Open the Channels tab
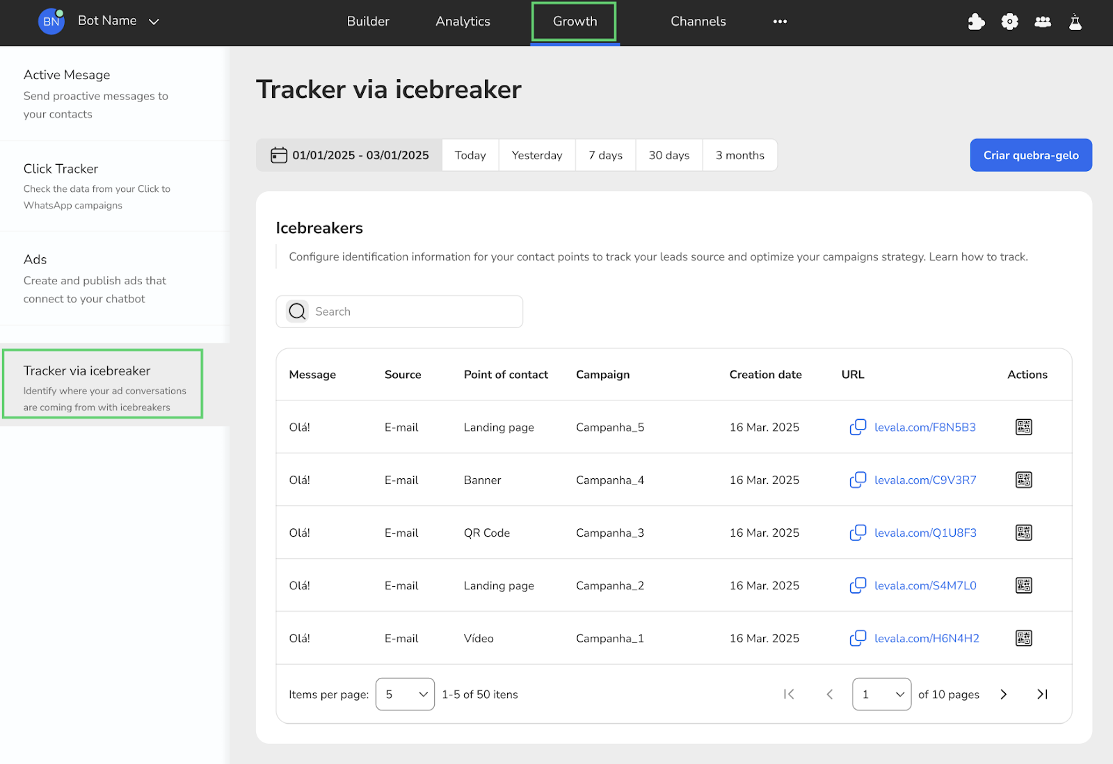The height and width of the screenshot is (764, 1113). [698, 22]
